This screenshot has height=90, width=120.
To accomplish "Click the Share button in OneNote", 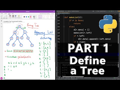I will (53, 14).
